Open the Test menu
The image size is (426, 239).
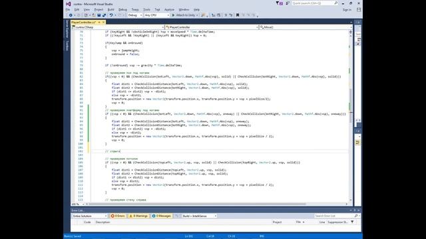(157, 9)
